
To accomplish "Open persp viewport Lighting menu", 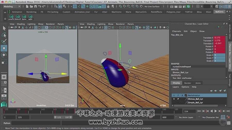I will 101,24.
